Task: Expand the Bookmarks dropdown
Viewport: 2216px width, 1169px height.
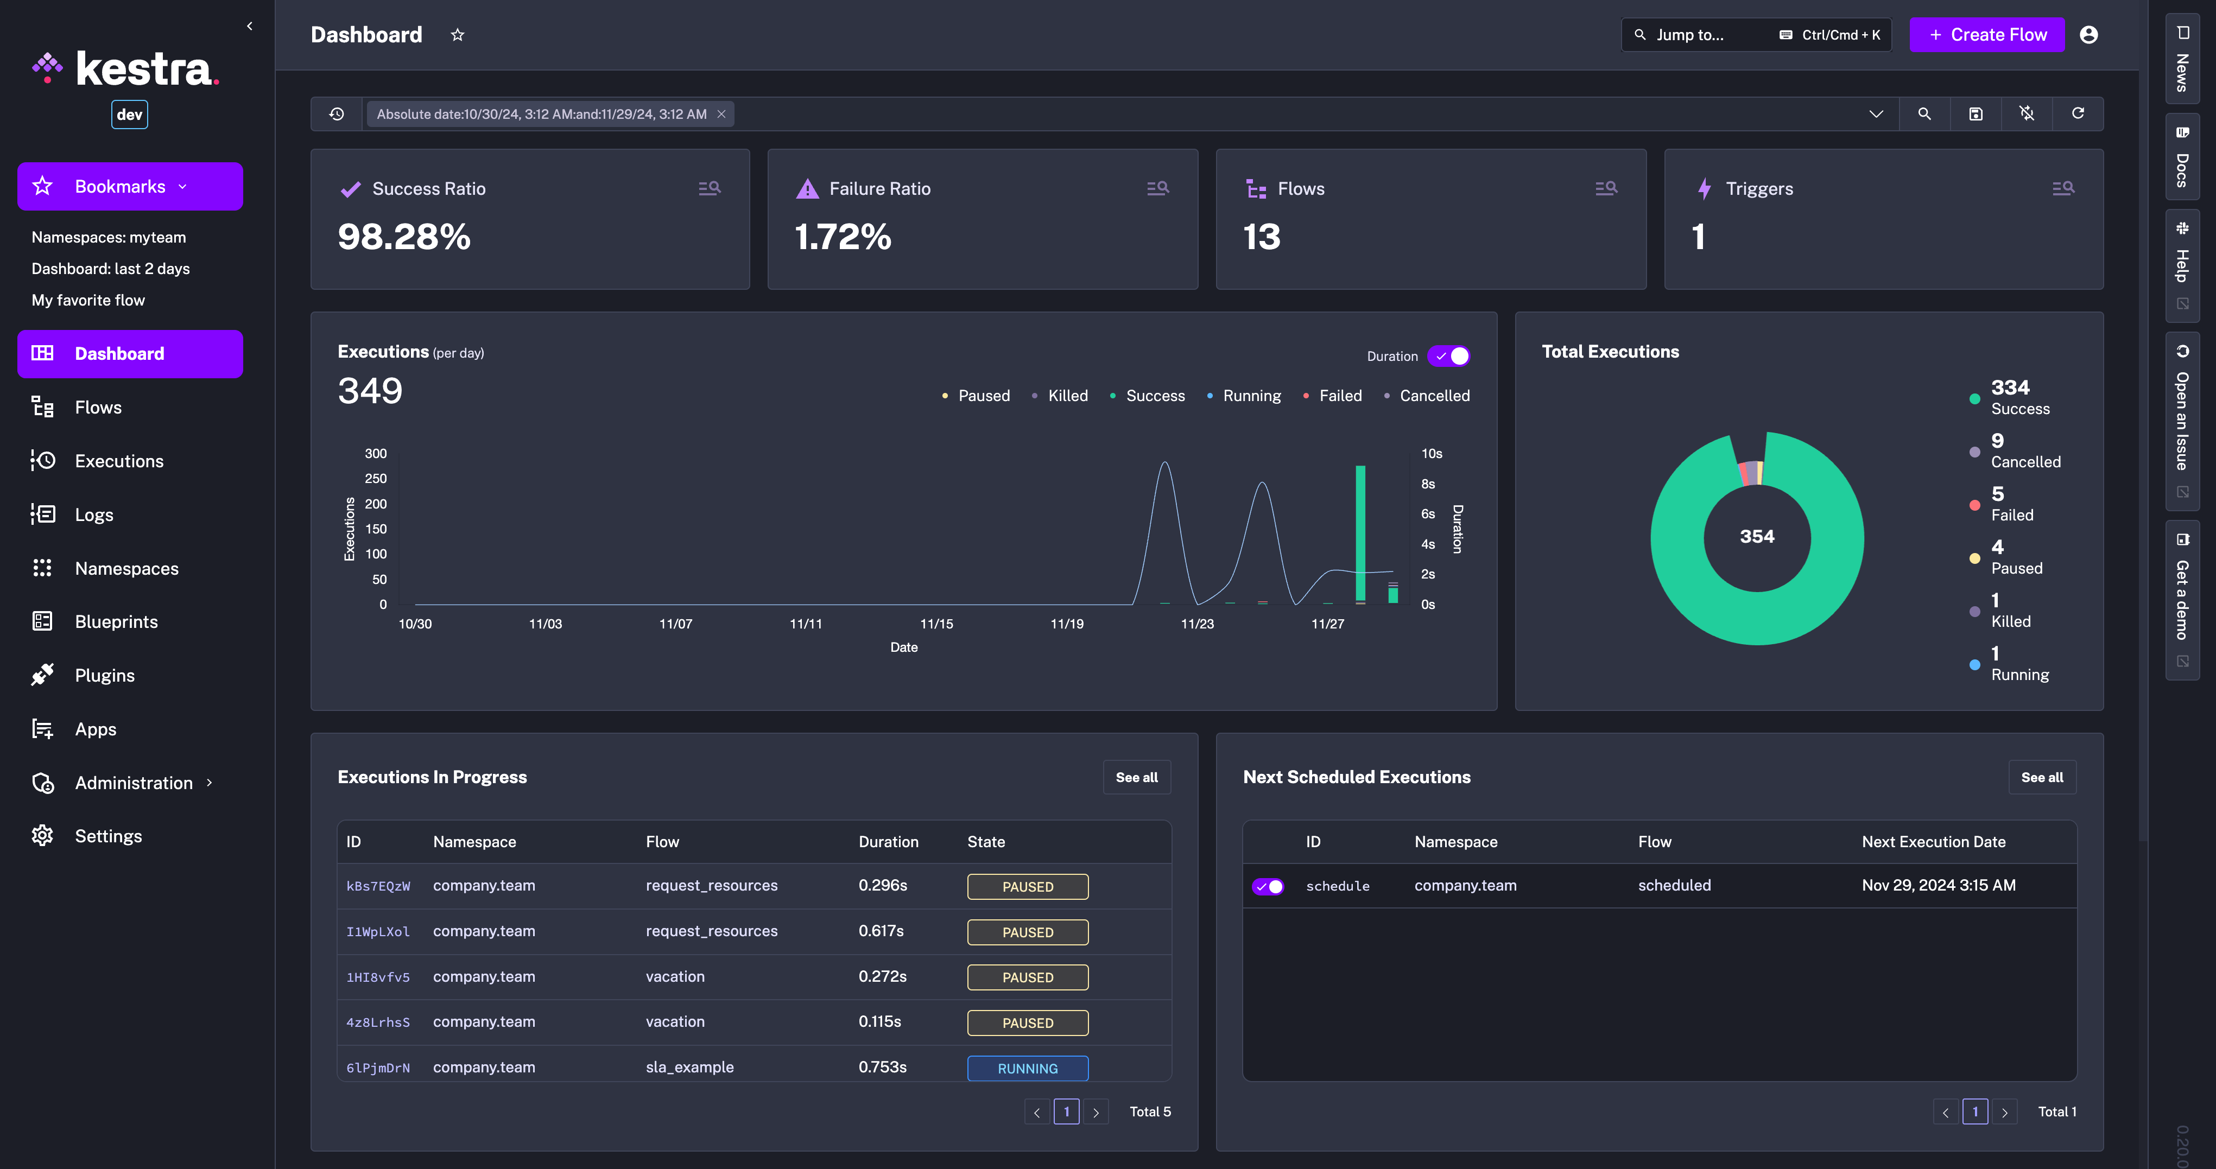Action: 130,187
